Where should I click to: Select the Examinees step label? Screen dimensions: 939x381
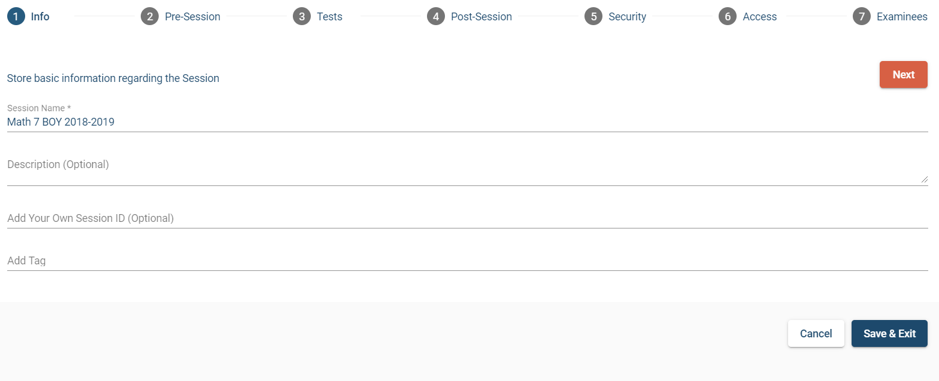(x=901, y=17)
